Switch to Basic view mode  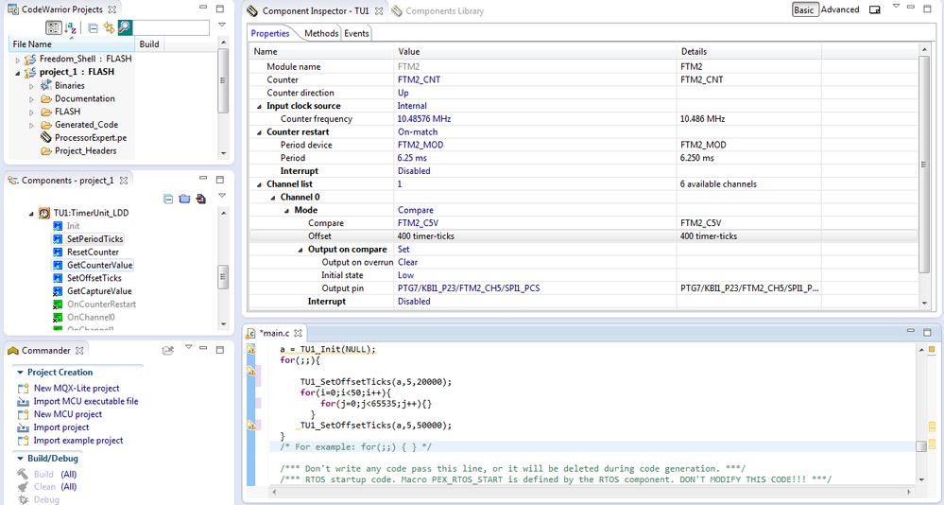[804, 9]
